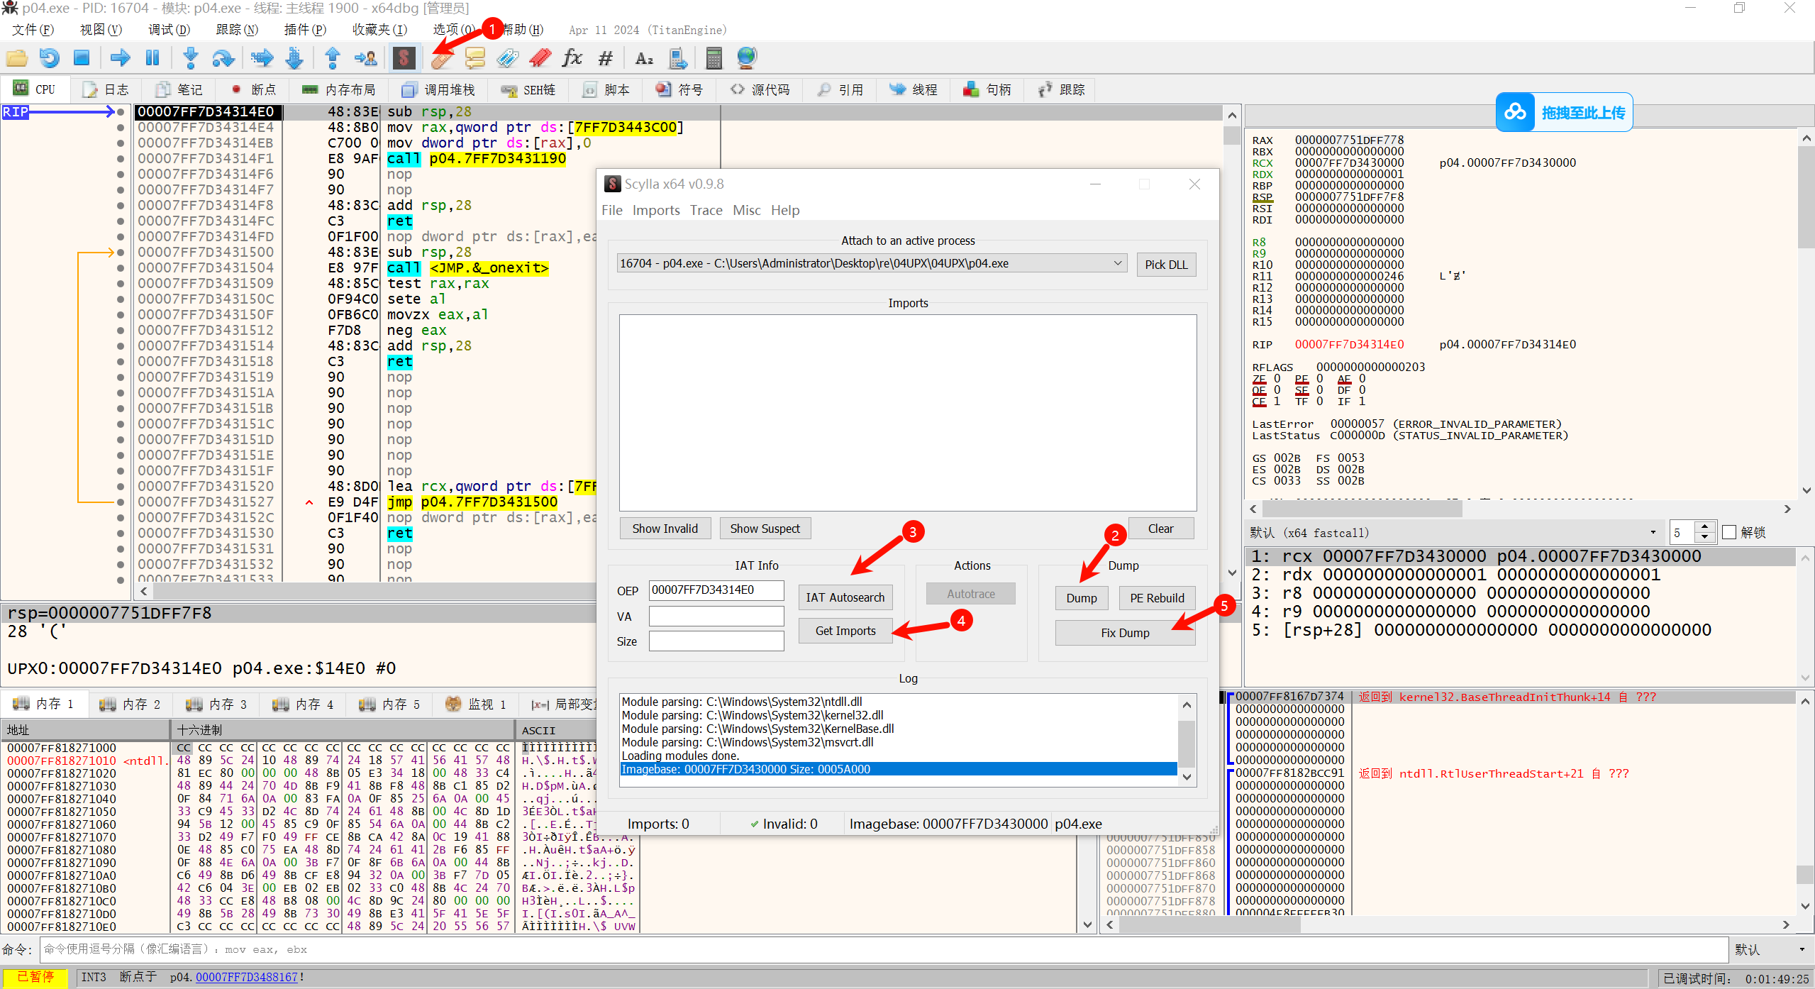
Task: Click the step over icon
Action: (x=223, y=58)
